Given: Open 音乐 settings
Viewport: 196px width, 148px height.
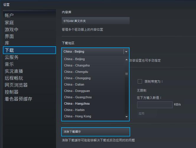Looking at the screenshot, I should point(9,64).
